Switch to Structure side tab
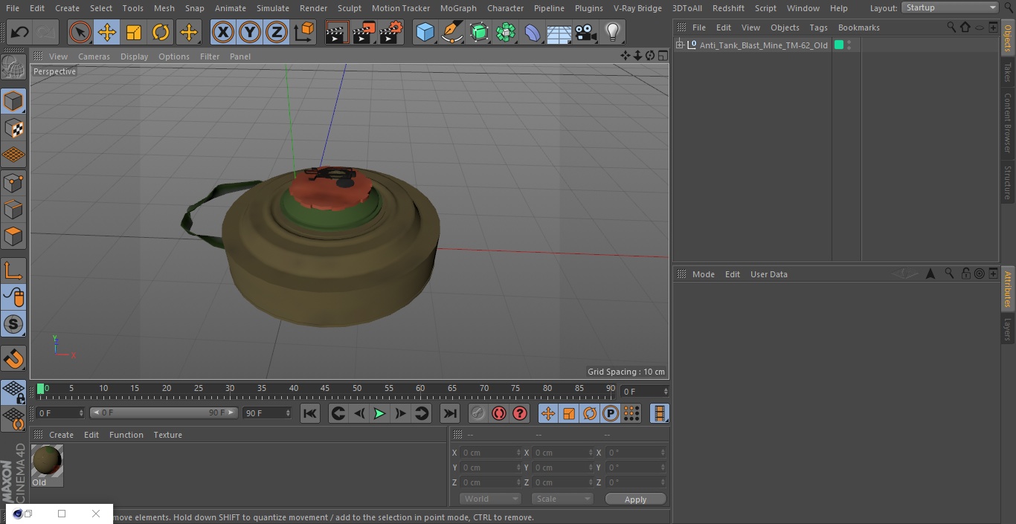 click(1008, 183)
